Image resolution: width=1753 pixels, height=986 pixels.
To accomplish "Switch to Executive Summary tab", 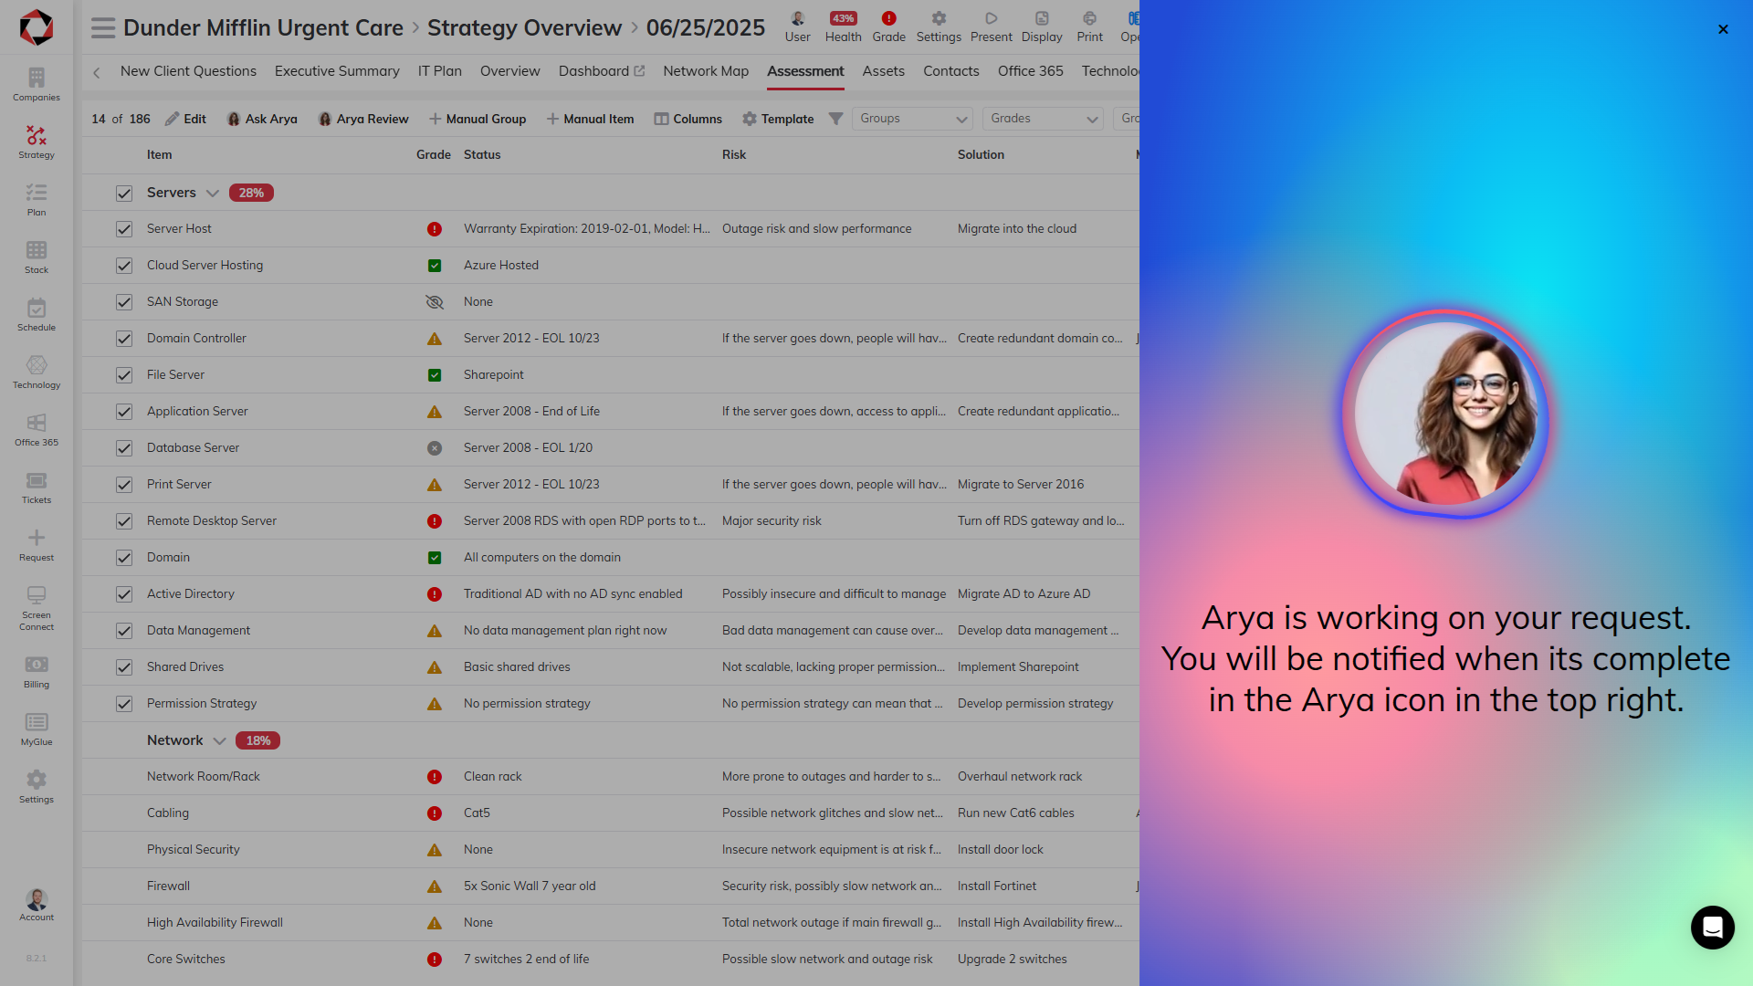I will 337,71.
